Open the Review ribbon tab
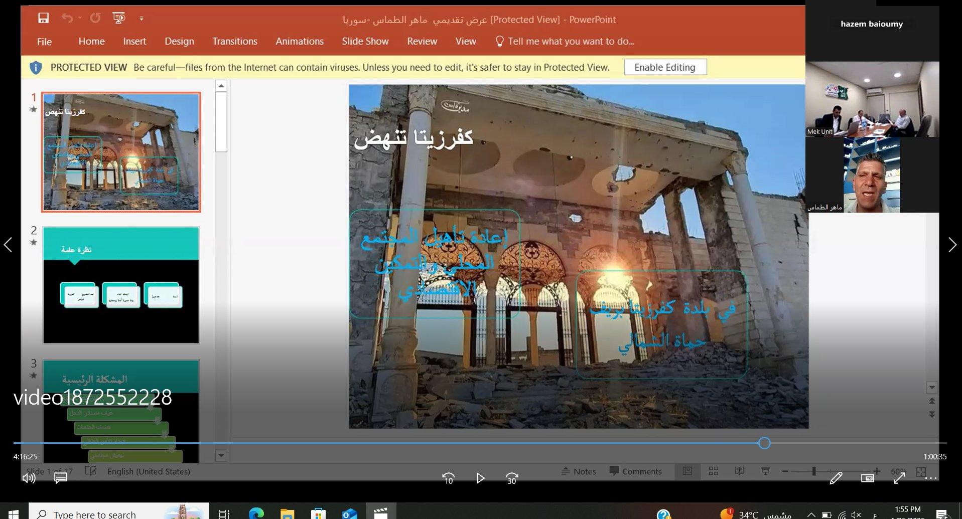This screenshot has width=962, height=519. 422,42
